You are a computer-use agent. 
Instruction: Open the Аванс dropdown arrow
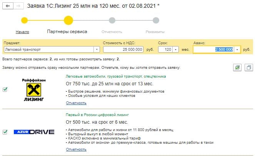coord(238,50)
